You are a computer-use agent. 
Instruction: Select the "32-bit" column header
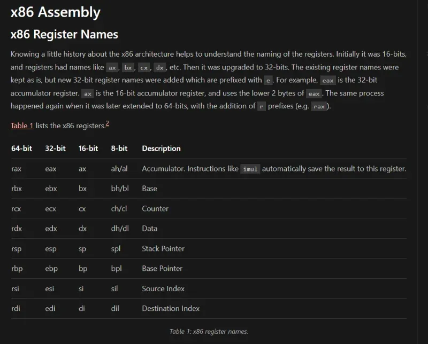[55, 148]
